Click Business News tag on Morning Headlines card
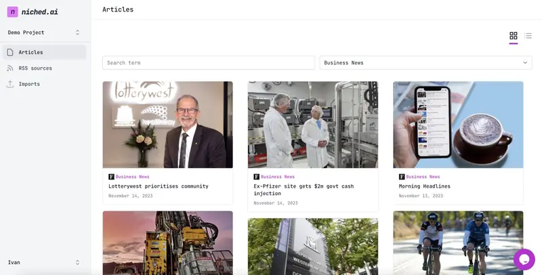This screenshot has height=275, width=542. (x=423, y=177)
